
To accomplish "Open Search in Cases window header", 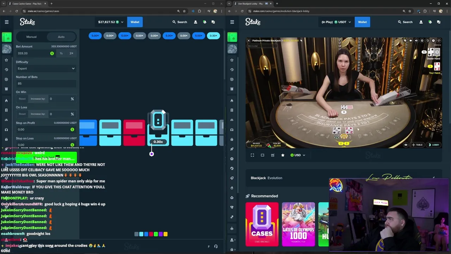I will [180, 22].
